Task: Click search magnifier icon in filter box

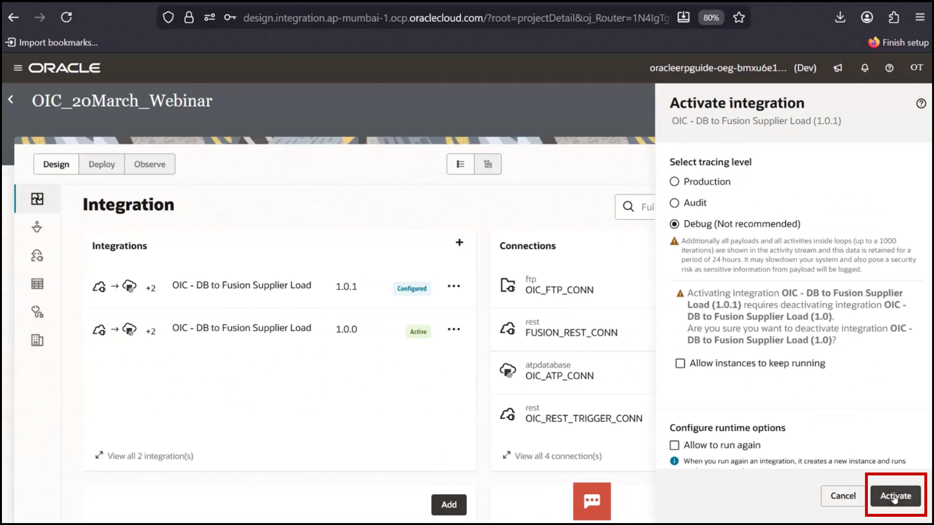Action: click(629, 207)
